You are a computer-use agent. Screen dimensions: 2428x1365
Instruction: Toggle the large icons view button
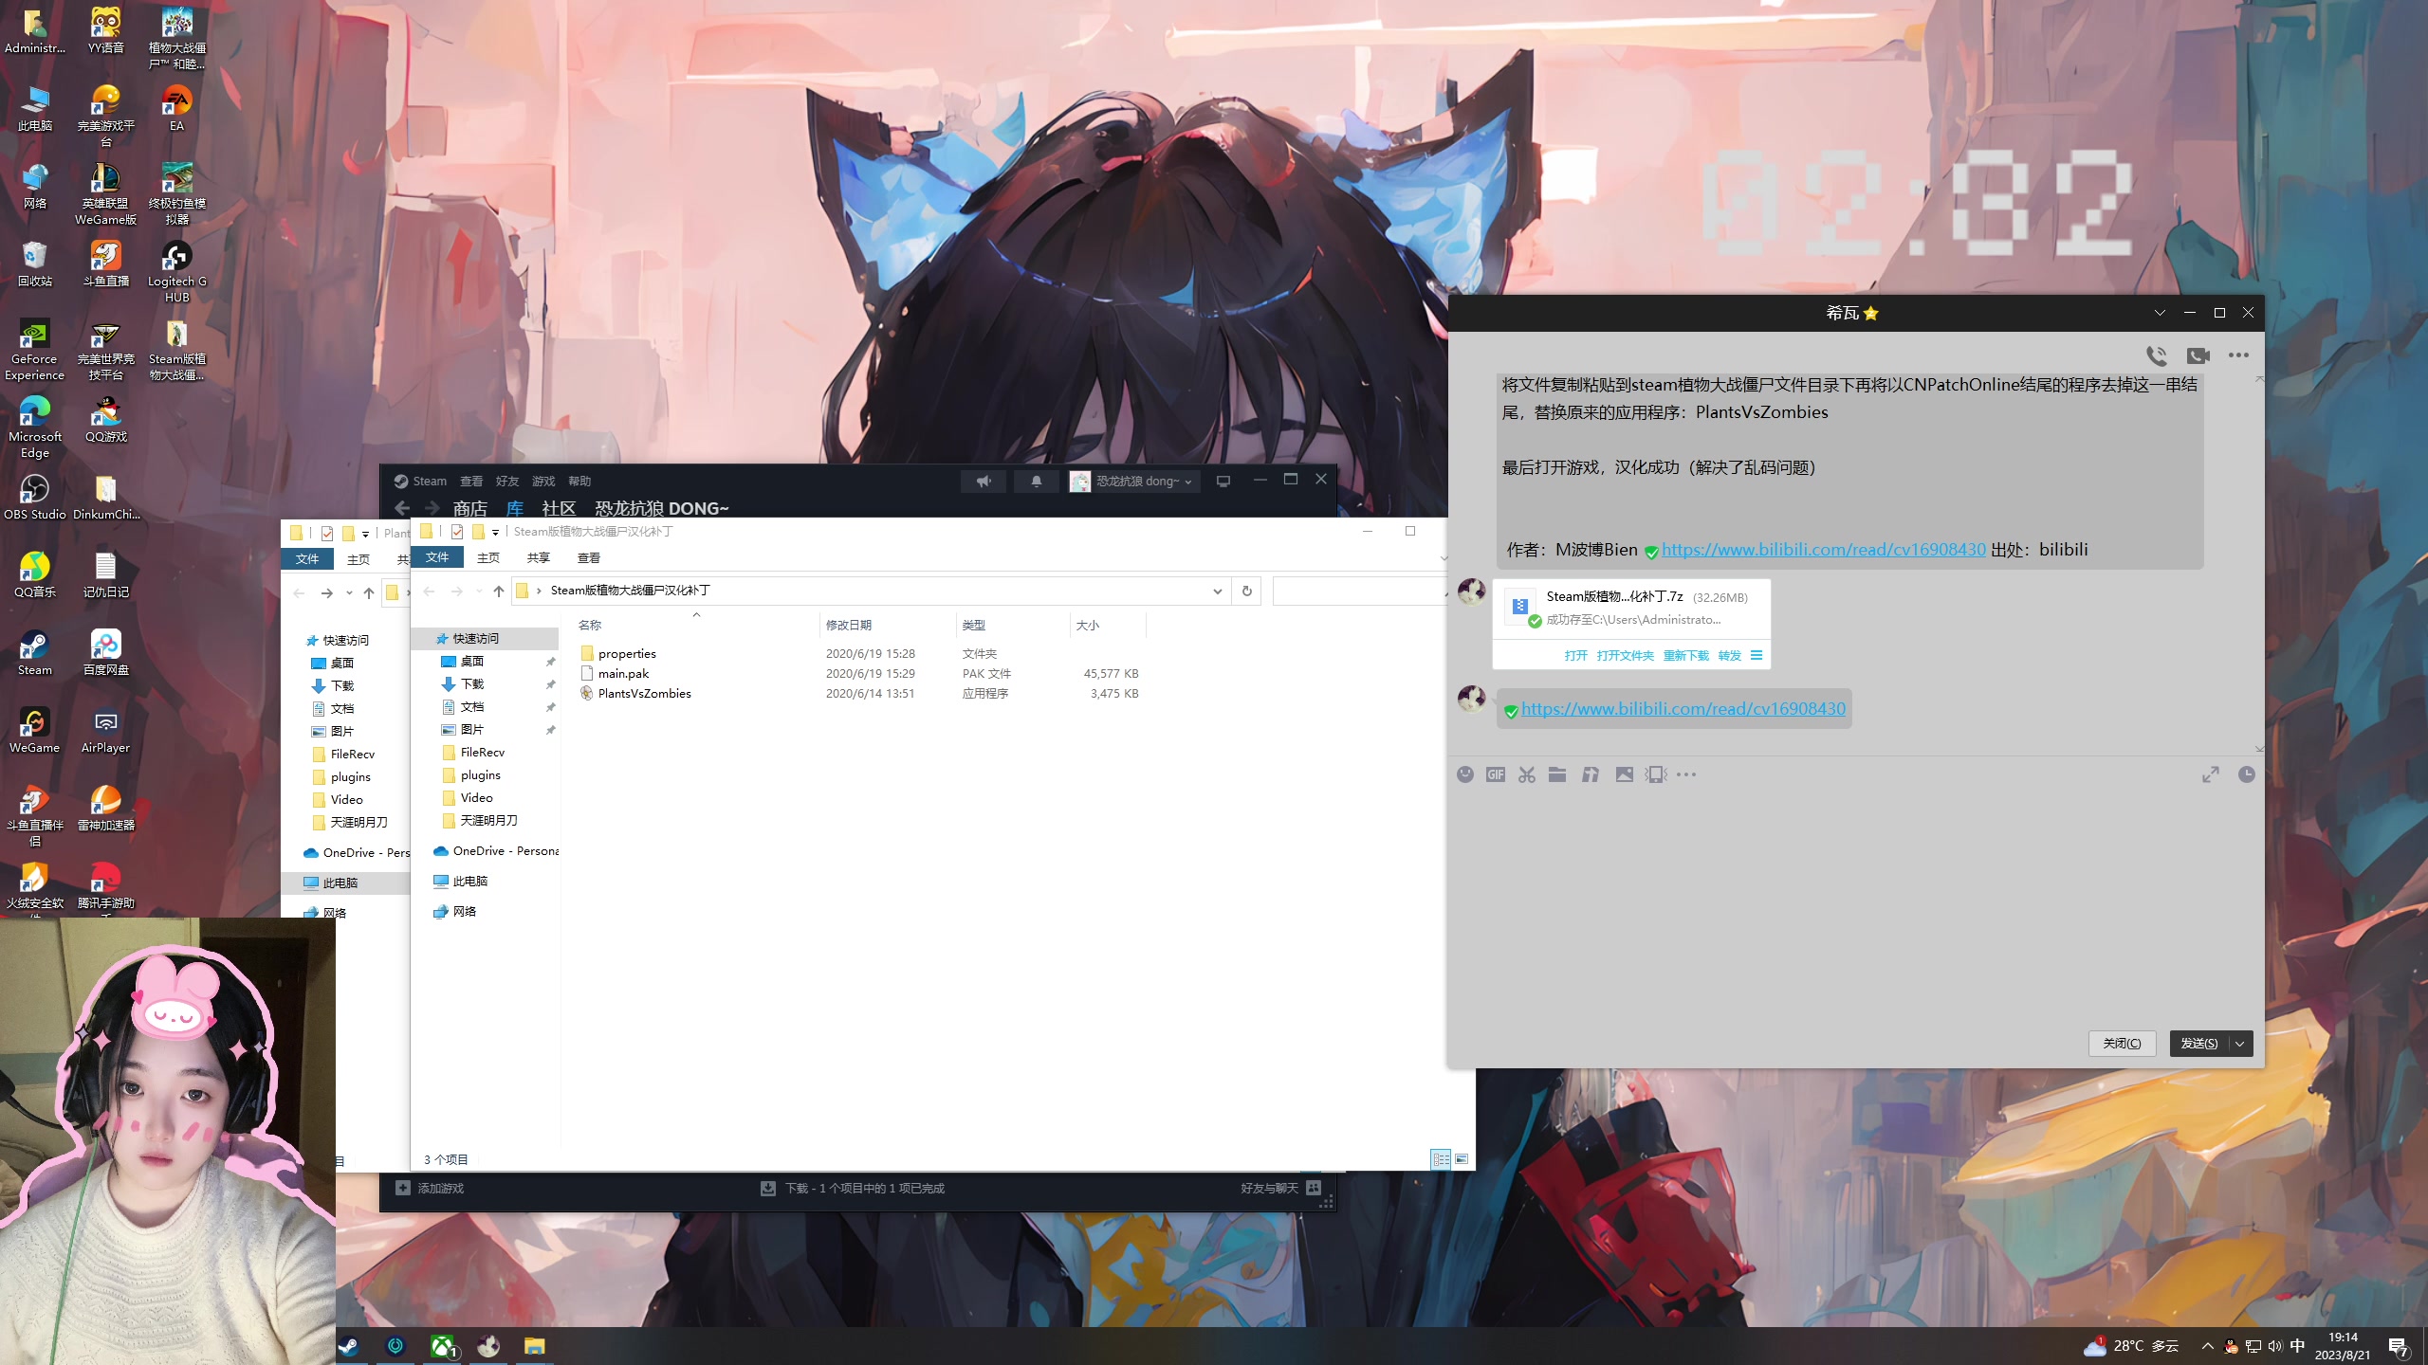coord(1462,1159)
